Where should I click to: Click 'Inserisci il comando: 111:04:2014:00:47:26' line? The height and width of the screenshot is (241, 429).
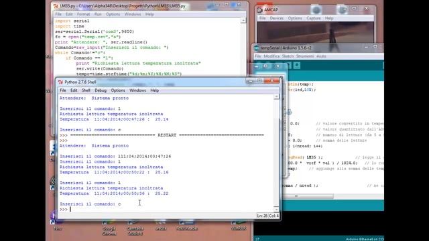[x=115, y=156]
